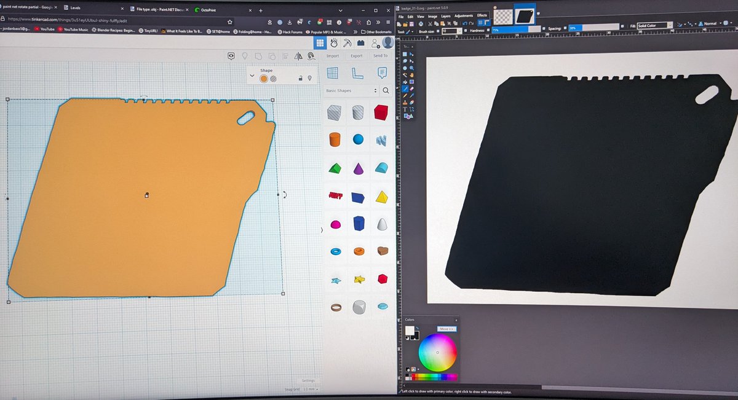
Task: Open the paint.net Tool chooser dropdown
Action: tap(410, 31)
